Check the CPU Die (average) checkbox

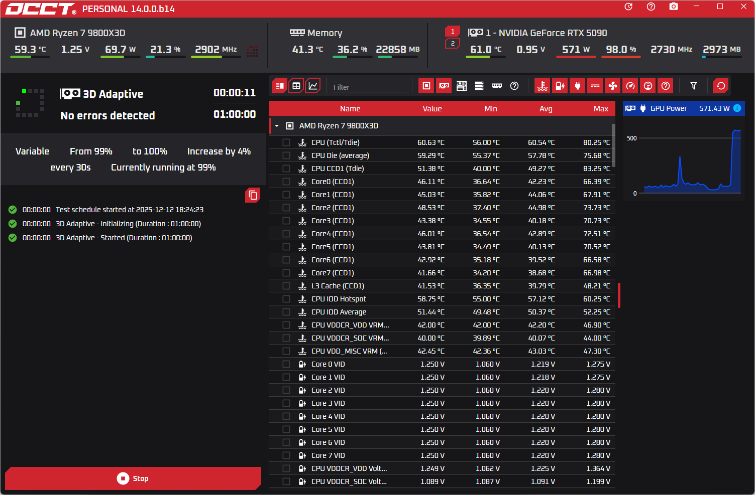point(286,155)
